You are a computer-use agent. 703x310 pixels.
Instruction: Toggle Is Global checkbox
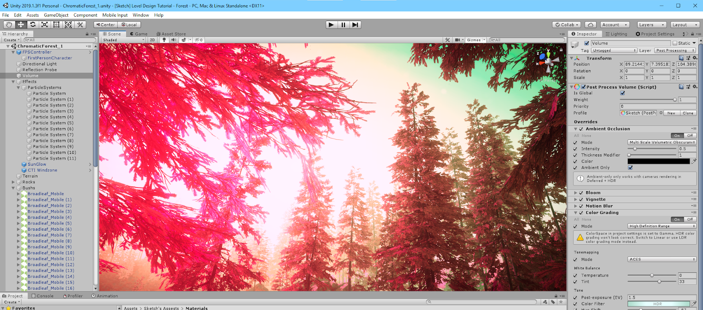(x=622, y=93)
